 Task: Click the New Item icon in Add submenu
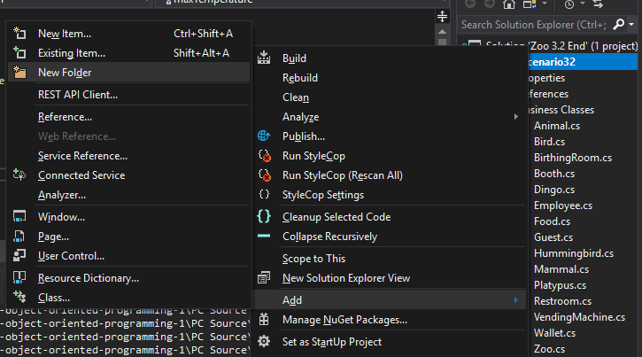(19, 33)
